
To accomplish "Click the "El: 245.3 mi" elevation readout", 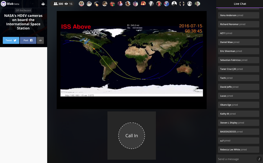I will point(133,25).
